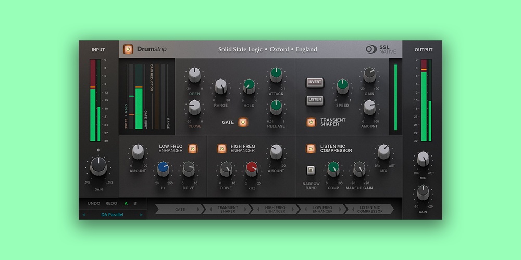
Task: Toggle the Listen Mic Compressor power button
Action: click(311, 149)
